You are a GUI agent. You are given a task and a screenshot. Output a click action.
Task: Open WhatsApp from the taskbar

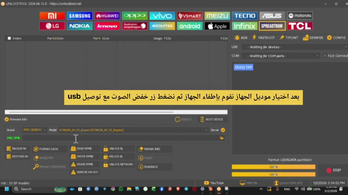[x=121, y=189]
